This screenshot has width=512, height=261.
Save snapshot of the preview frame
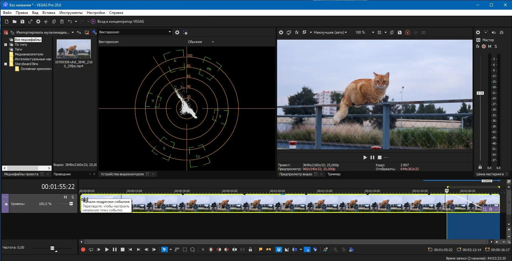pyautogui.click(x=399, y=32)
